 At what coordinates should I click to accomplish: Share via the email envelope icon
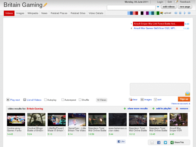(x=152, y=142)
